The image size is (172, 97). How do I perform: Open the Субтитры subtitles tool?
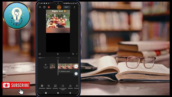point(55,87)
